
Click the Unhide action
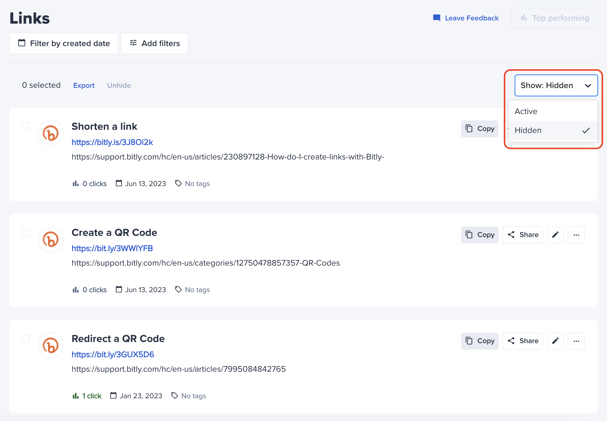coord(119,85)
